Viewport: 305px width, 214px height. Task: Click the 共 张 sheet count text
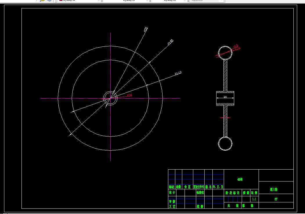pos(233,206)
